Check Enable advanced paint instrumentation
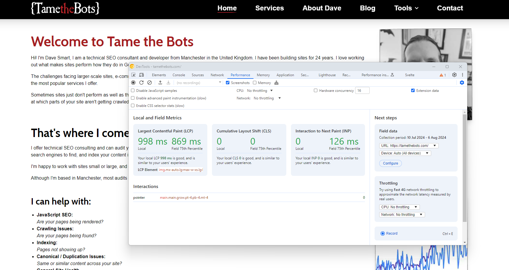Screen dimensions: 509x270 133,98
